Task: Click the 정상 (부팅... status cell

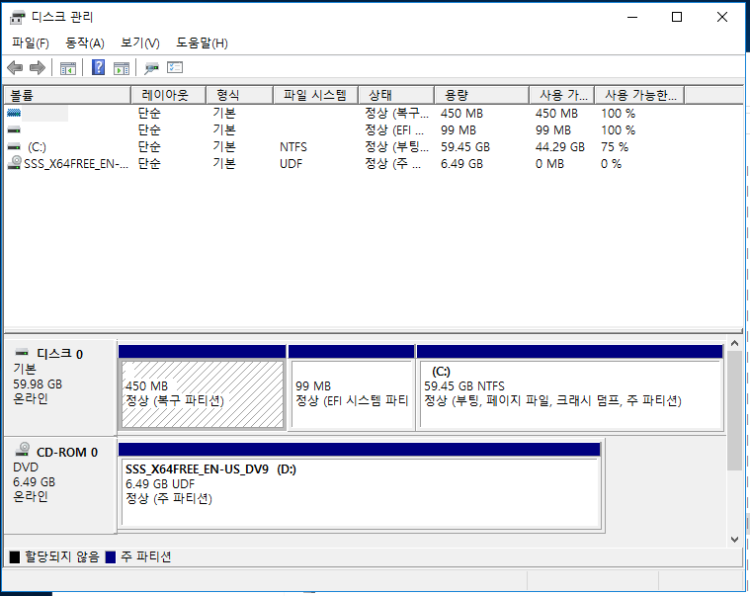Action: (396, 147)
